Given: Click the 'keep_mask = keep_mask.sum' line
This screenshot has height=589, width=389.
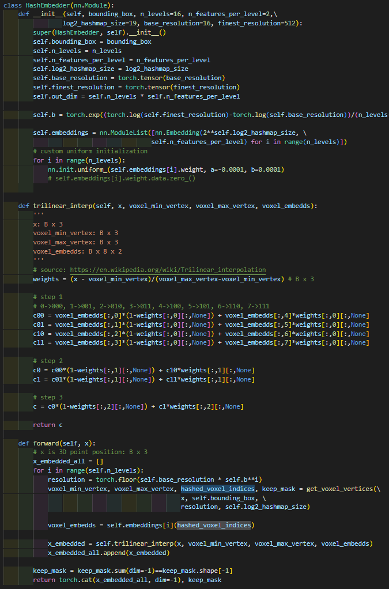Looking at the screenshot, I should 133,571.
